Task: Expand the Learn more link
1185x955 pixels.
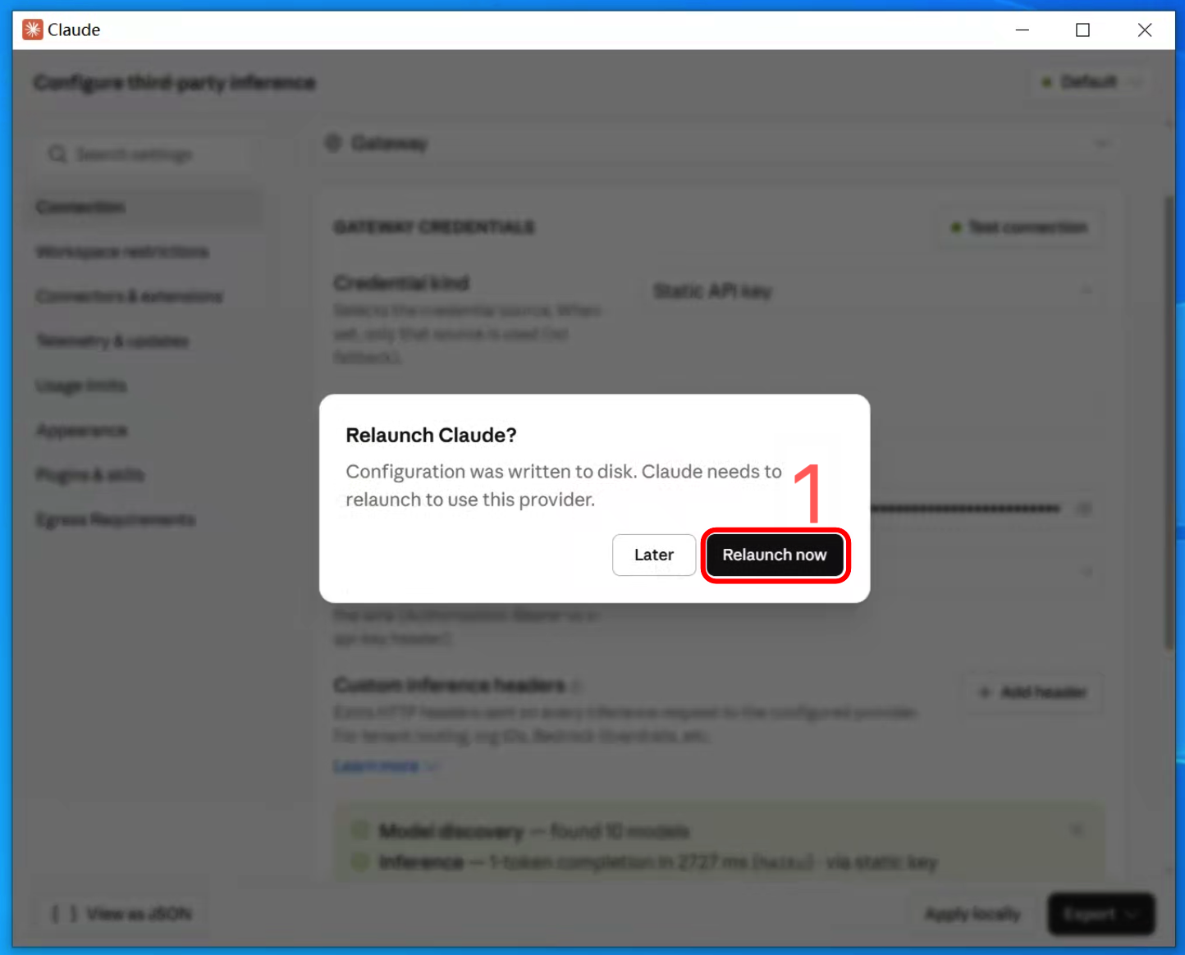Action: pos(386,766)
